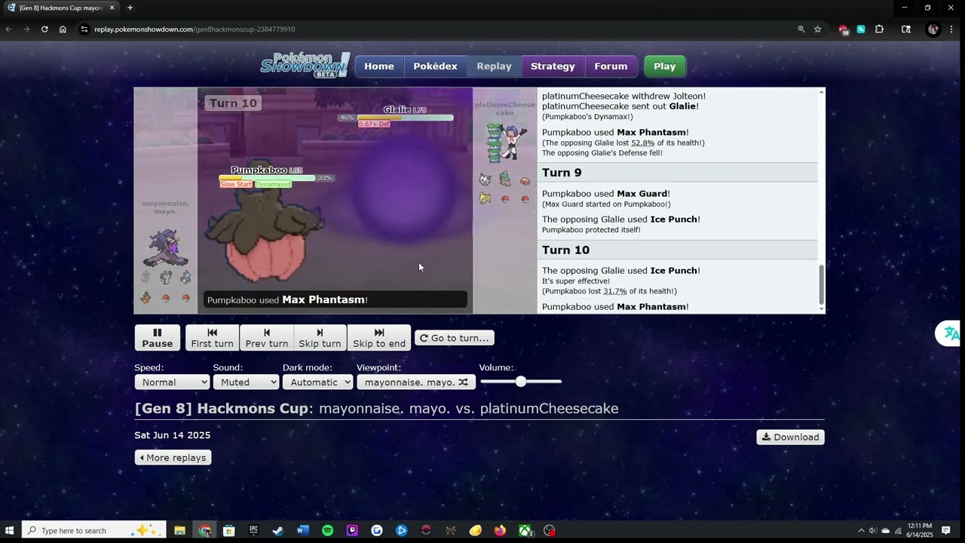Adjust the Volume slider

(x=521, y=382)
